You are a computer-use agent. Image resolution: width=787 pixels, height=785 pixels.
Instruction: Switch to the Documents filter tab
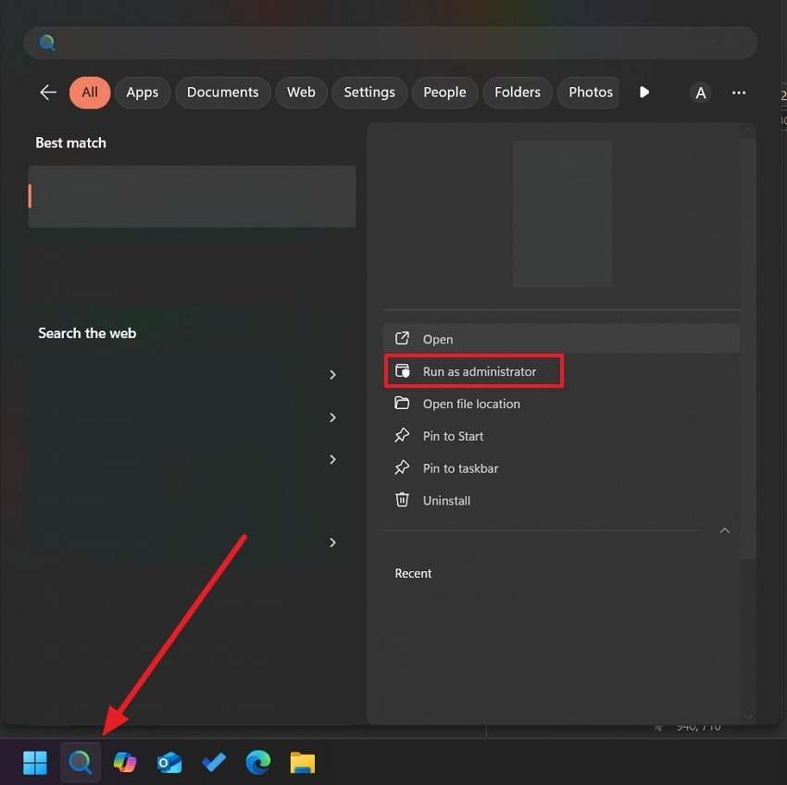pos(223,93)
